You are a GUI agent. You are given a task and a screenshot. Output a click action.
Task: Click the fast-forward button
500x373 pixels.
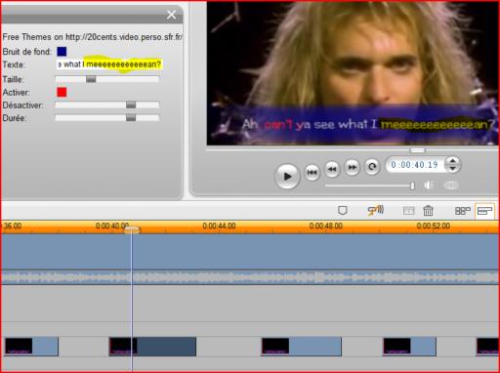tap(353, 167)
